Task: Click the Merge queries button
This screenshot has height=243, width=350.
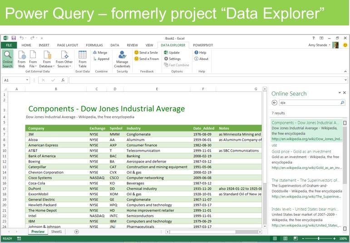Action: point(100,53)
